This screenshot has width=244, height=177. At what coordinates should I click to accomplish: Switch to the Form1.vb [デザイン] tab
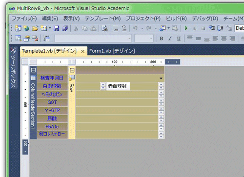click(x=112, y=51)
